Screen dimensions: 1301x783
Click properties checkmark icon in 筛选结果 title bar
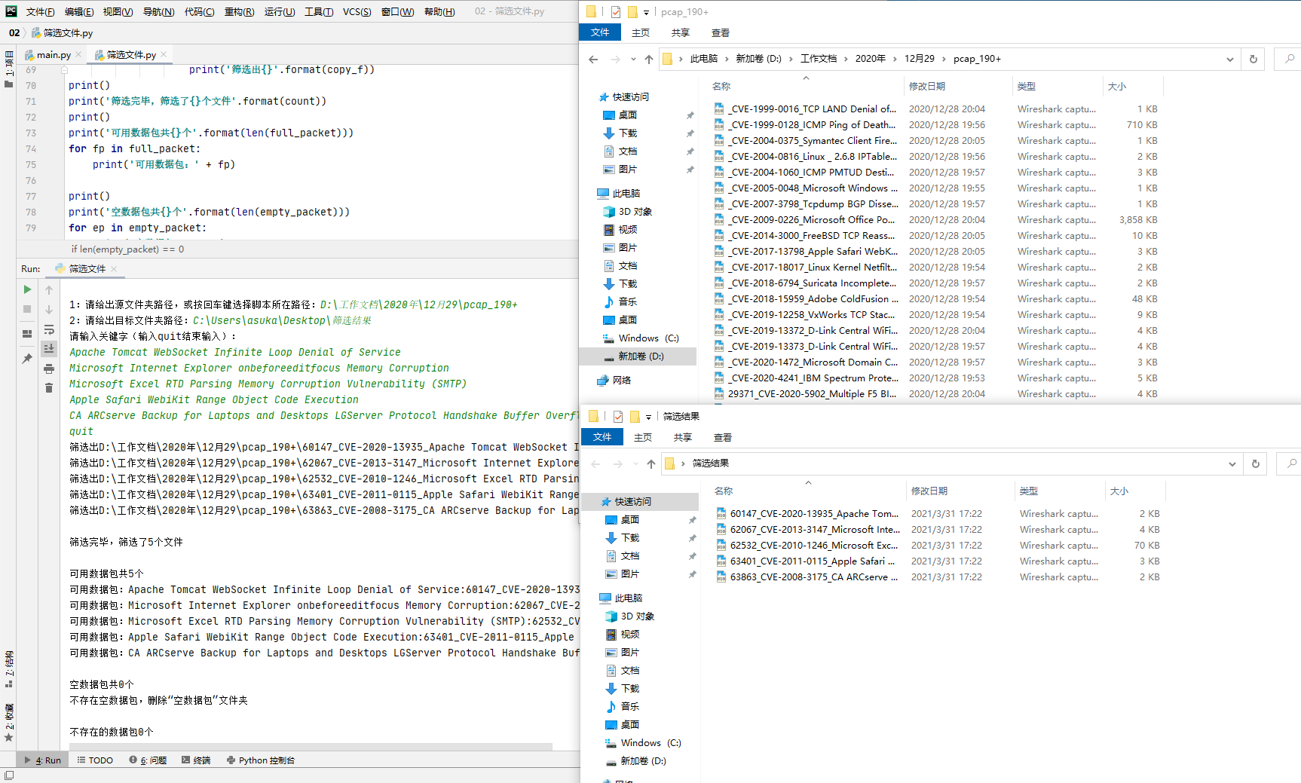[618, 416]
